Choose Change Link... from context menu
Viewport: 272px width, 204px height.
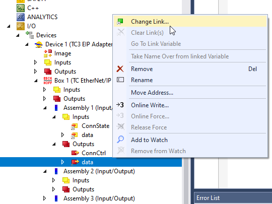tap(150, 22)
